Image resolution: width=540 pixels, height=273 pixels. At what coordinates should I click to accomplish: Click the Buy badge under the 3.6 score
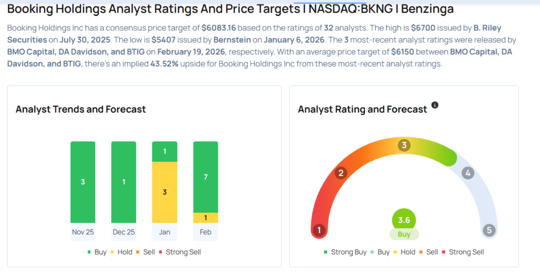tap(404, 235)
